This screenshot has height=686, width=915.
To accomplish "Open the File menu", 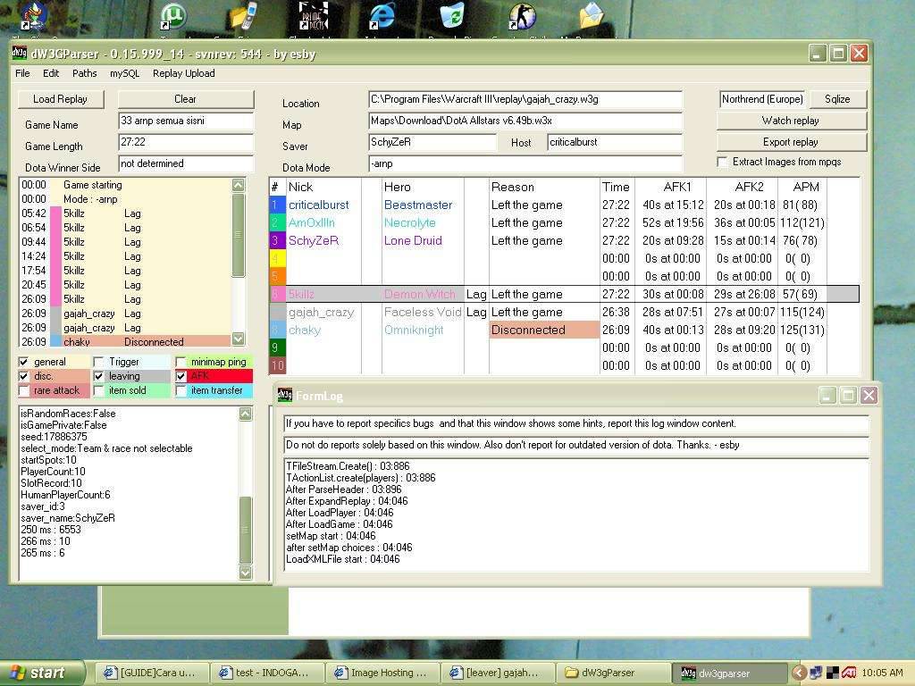I will pyautogui.click(x=22, y=73).
